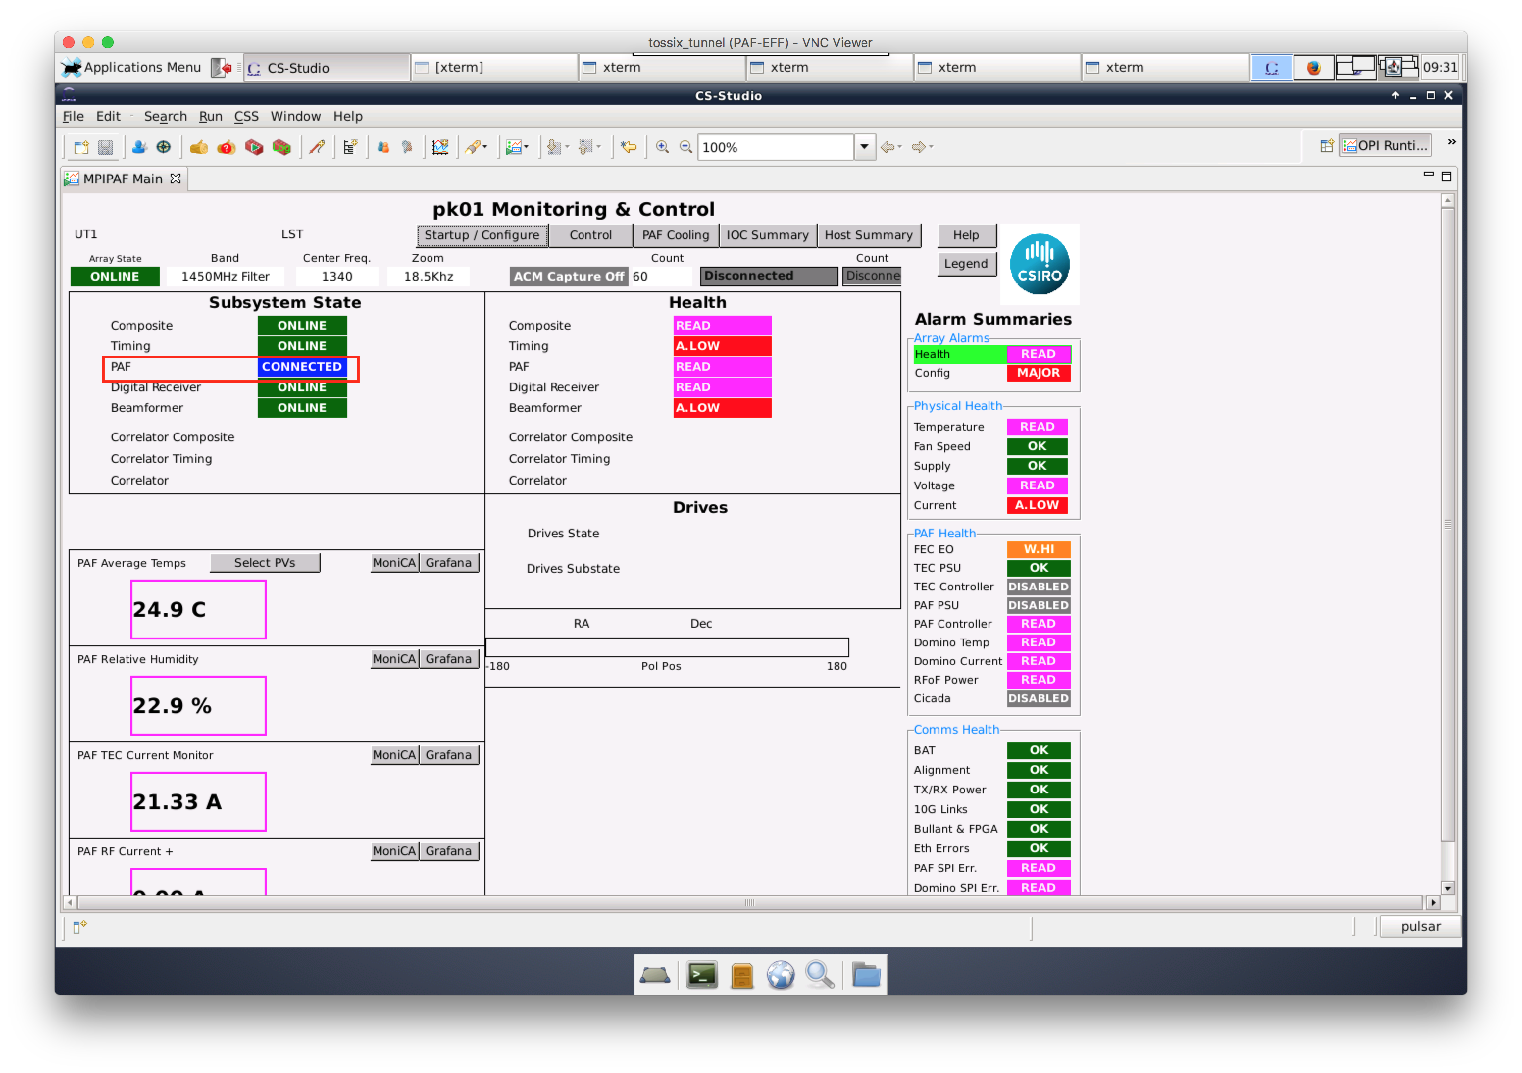Click the Control button
This screenshot has width=1522, height=1073.
tap(590, 235)
